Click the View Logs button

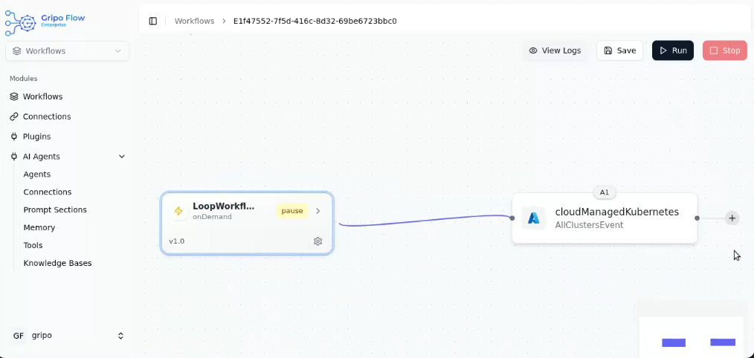pyautogui.click(x=555, y=51)
